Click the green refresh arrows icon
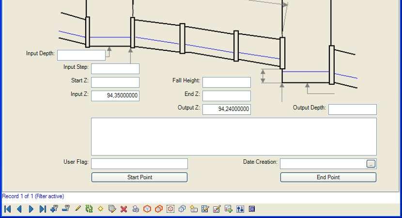 click(x=89, y=209)
